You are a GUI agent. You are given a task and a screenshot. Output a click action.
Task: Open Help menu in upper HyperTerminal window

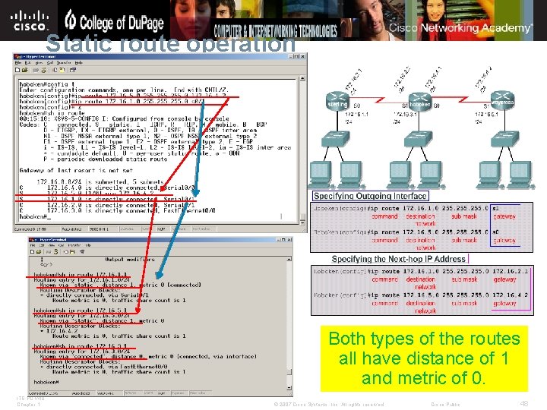coord(78,63)
